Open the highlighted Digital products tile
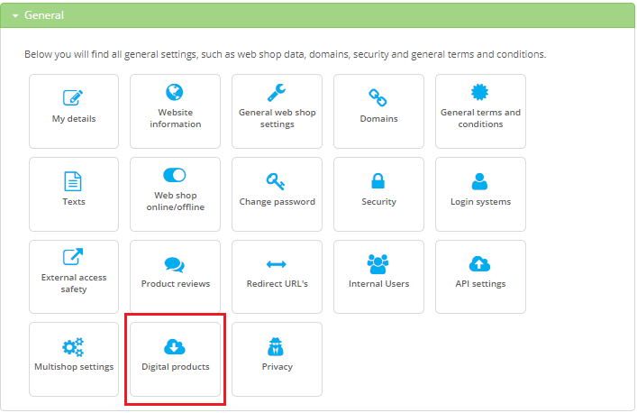This screenshot has height=413, width=637. [175, 359]
